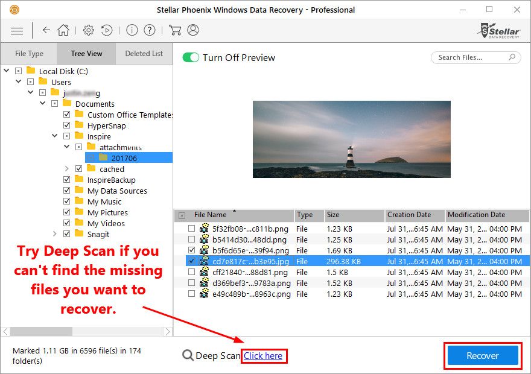Sort by the Type column header
531x374 pixels.
point(309,215)
